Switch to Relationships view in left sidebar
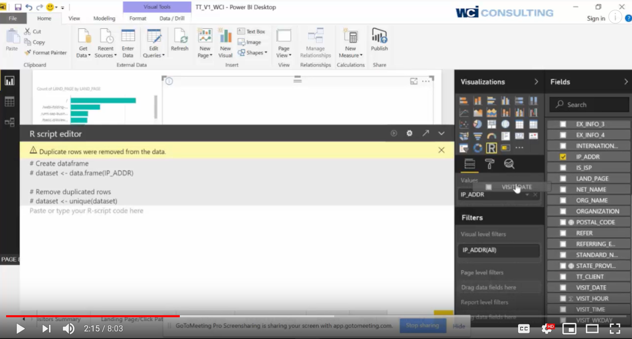This screenshot has height=339, width=632. [x=9, y=122]
